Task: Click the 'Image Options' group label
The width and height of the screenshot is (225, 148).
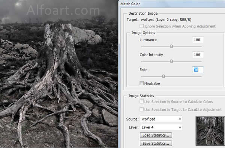Action: point(143,33)
